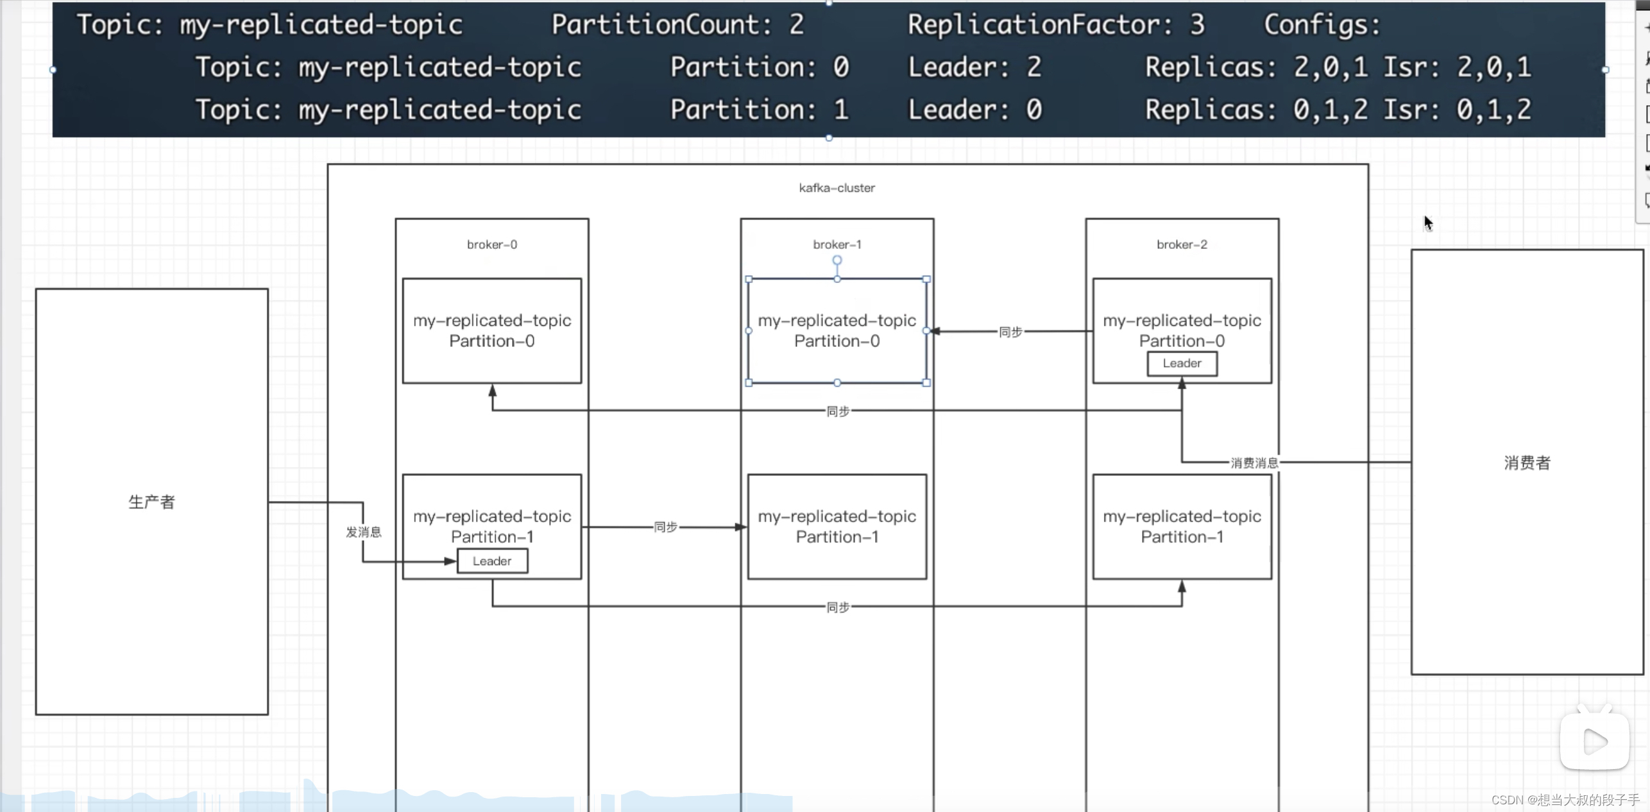Select the broker-2 label
Viewport: 1650px width, 812px height.
point(1182,244)
